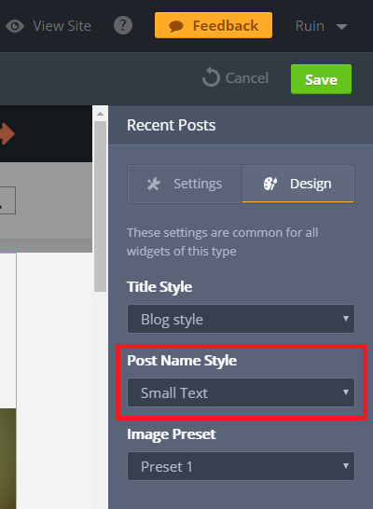Open the help question mark icon
Viewport: 373px width, 509px height.
coord(123,25)
